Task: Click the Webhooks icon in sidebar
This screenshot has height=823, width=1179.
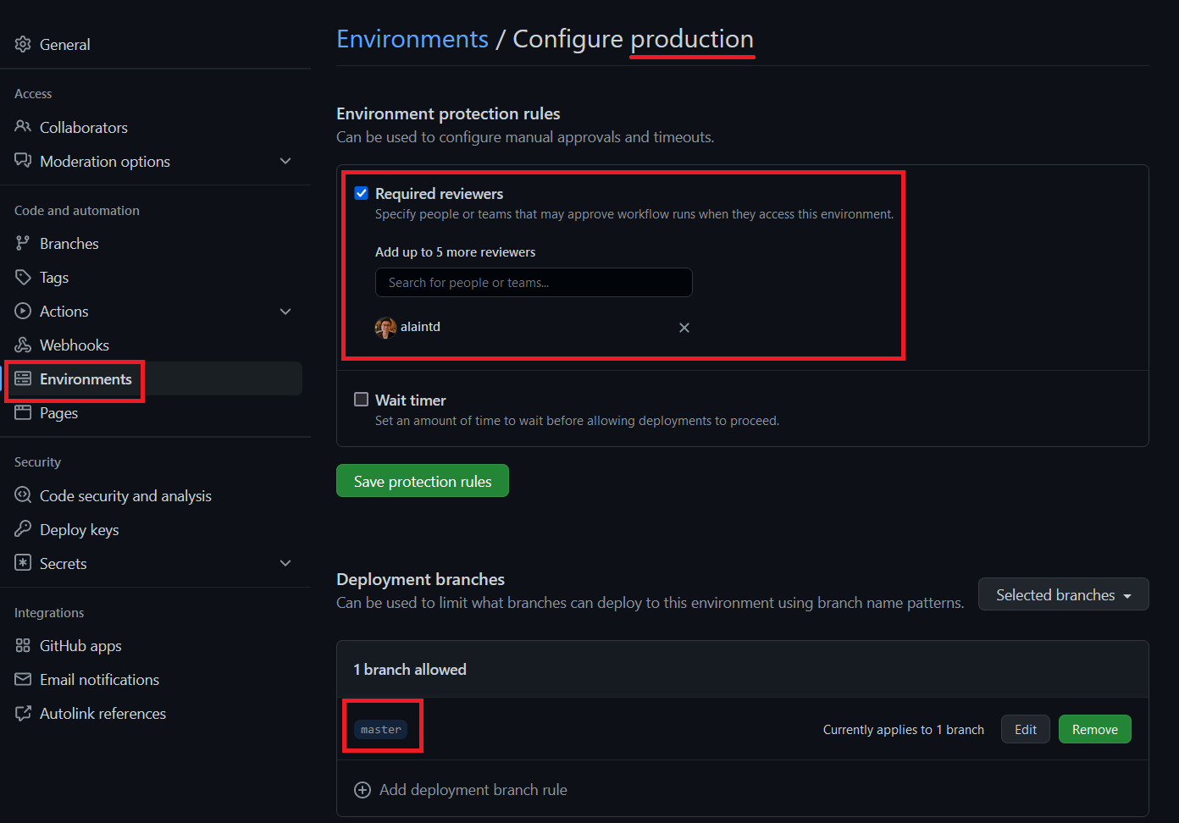Action: pos(23,345)
